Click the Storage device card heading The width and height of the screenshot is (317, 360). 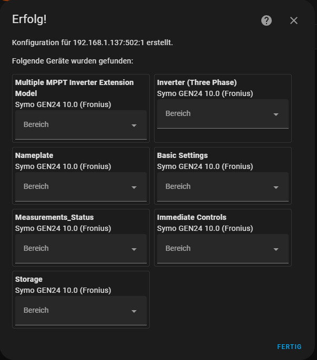click(x=29, y=279)
